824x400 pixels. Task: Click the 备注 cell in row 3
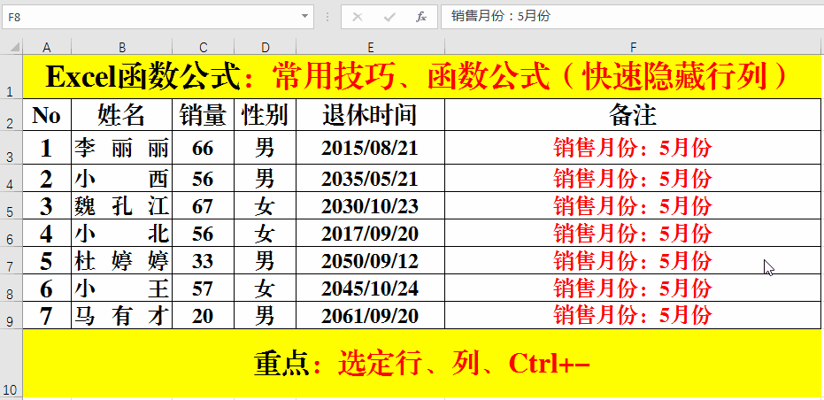click(633, 147)
